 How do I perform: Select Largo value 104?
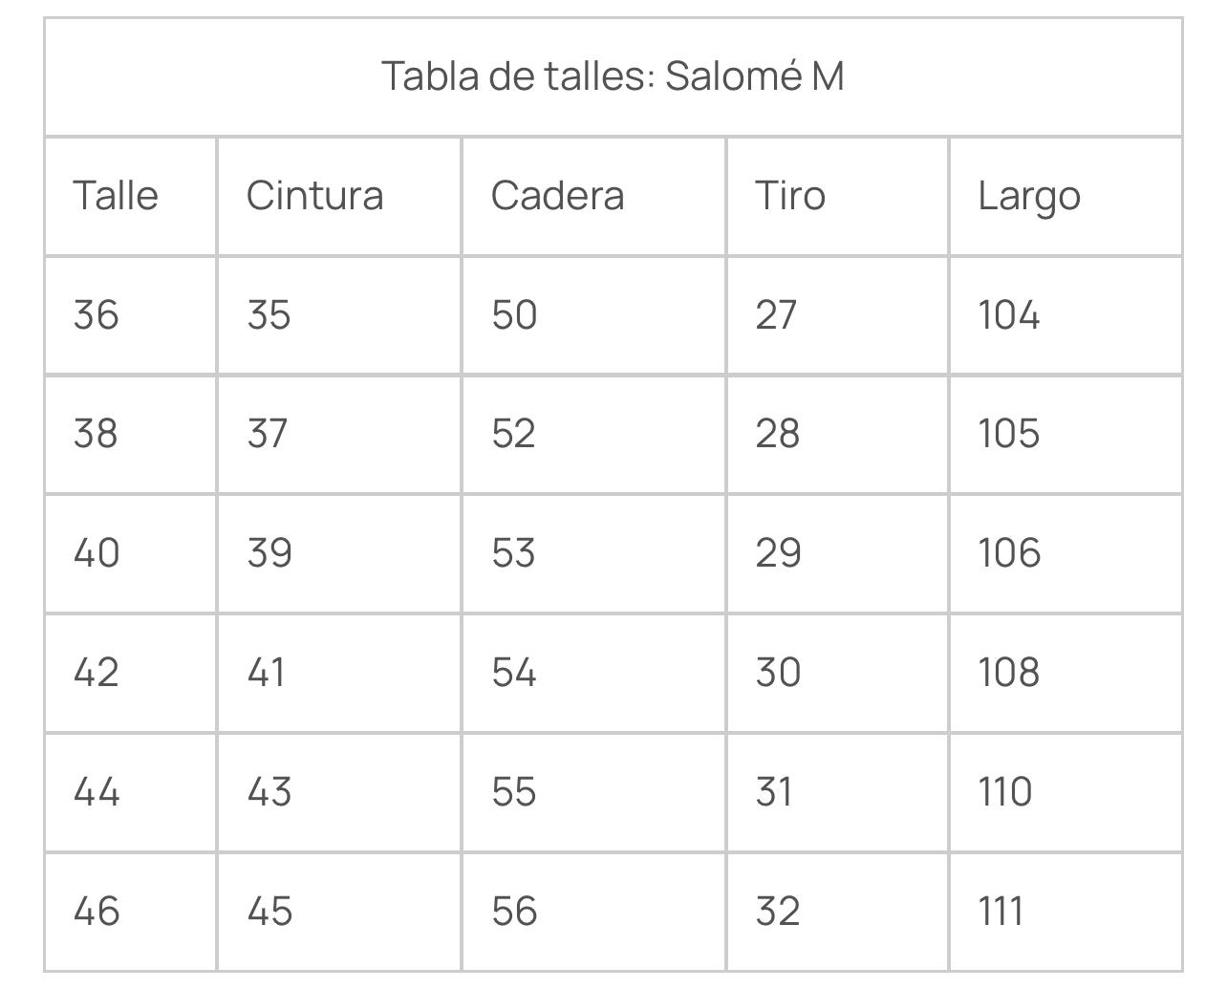1008,315
